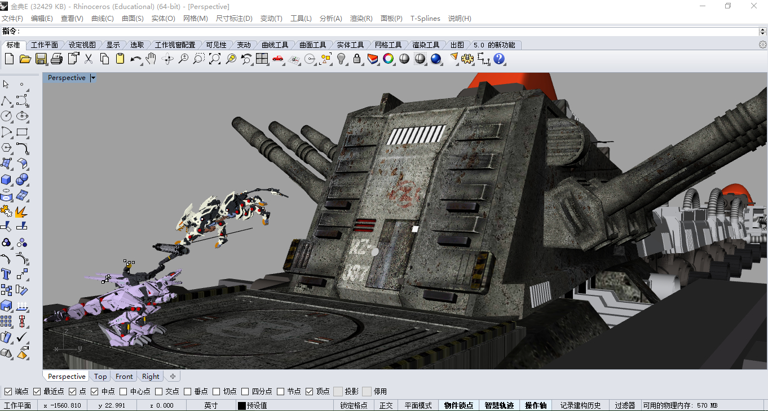768x411 pixels.
Task: Select the Pan hand tool
Action: (151, 59)
